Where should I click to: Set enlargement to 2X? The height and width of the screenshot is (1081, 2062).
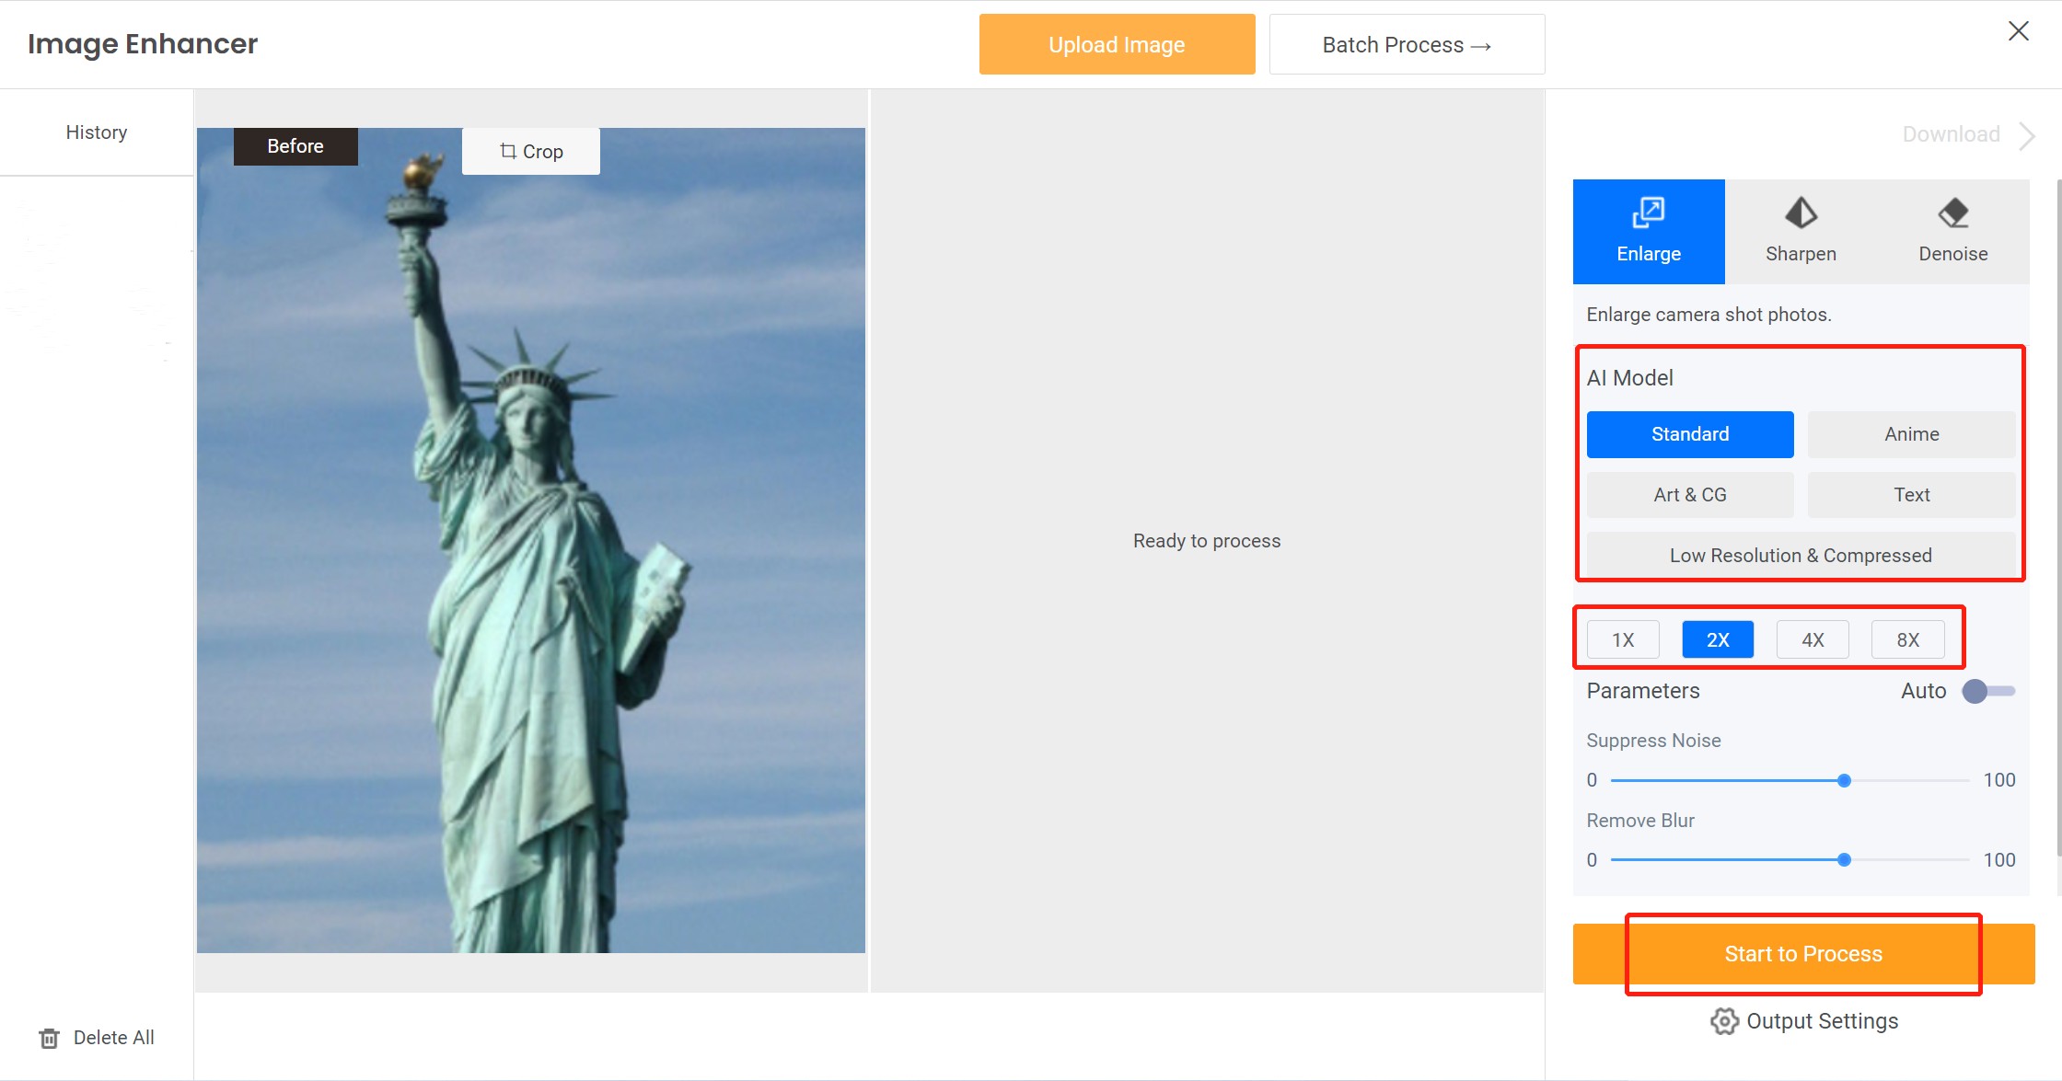tap(1718, 639)
